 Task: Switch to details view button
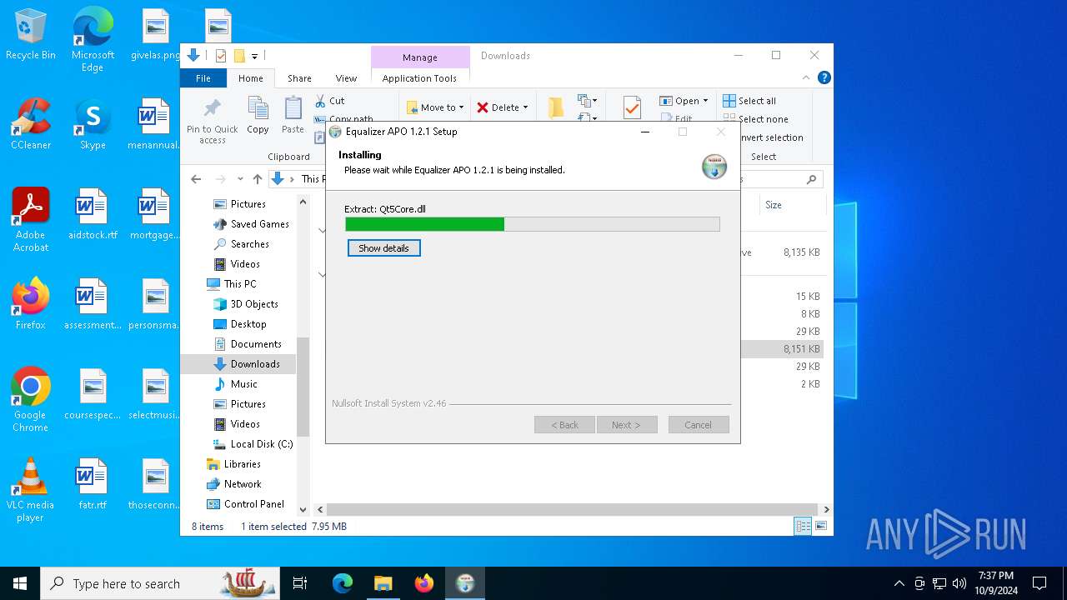(x=804, y=526)
